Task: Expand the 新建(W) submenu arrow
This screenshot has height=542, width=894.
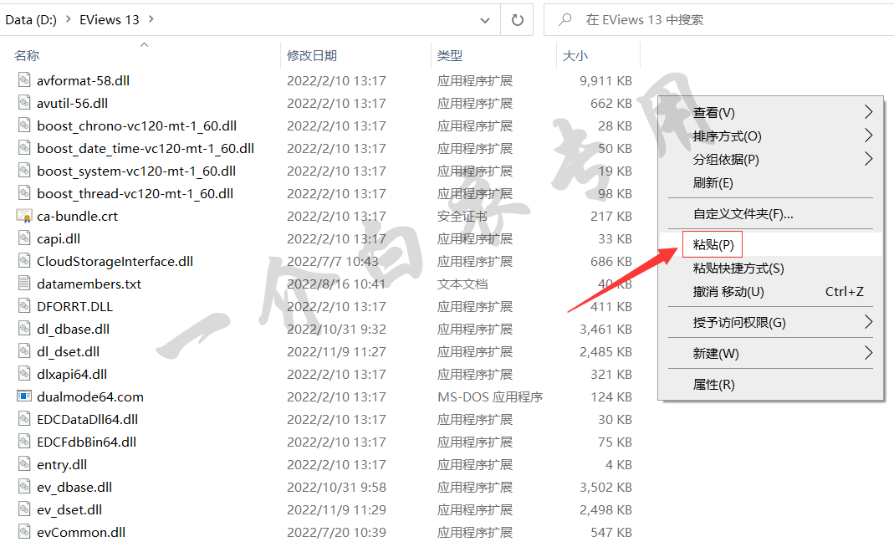Action: pyautogui.click(x=868, y=353)
